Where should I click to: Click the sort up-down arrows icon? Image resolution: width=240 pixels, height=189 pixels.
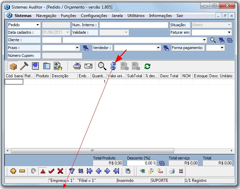pyautogui.click(x=81, y=171)
